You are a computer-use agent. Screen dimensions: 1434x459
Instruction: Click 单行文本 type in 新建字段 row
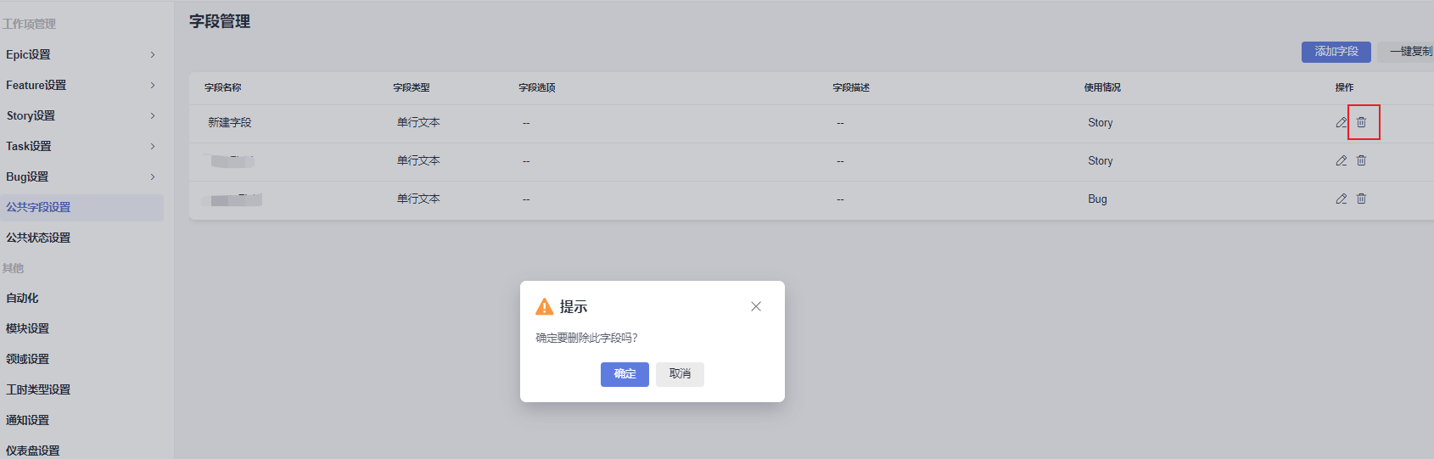click(x=418, y=122)
